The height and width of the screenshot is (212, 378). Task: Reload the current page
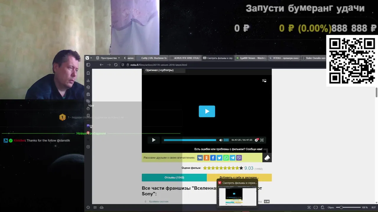tap(116, 65)
